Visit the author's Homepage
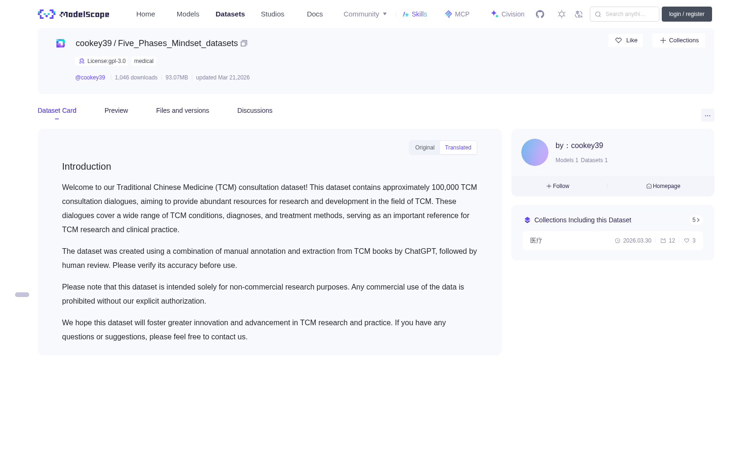 coord(663,186)
